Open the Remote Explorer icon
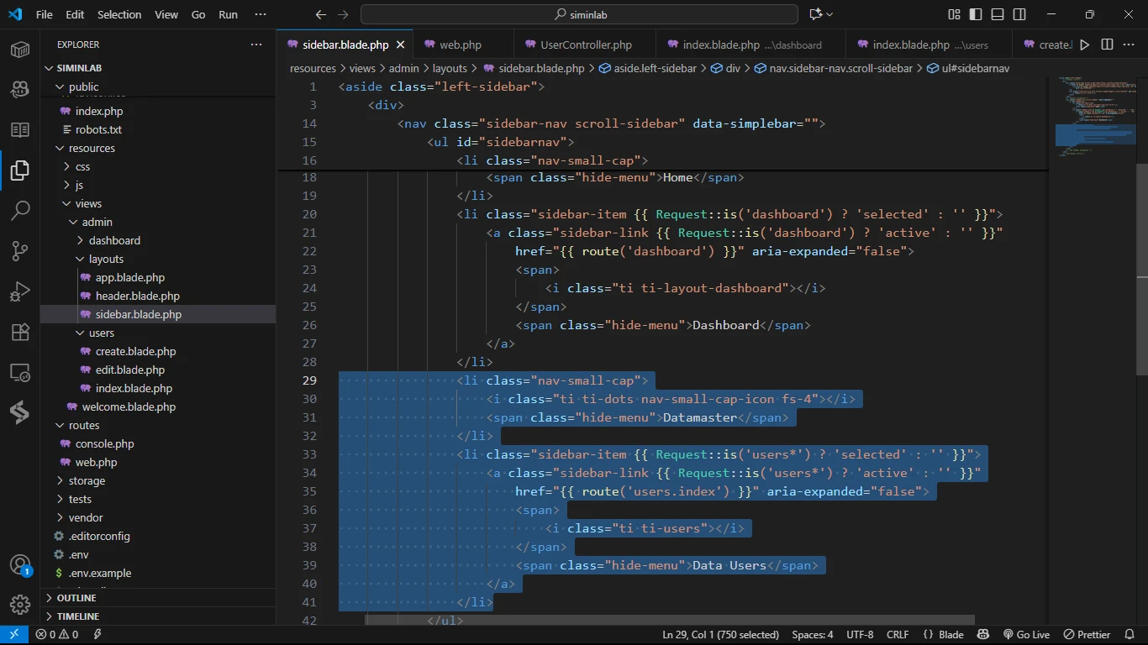Screen dimensions: 1148x645 pyautogui.click(x=20, y=372)
